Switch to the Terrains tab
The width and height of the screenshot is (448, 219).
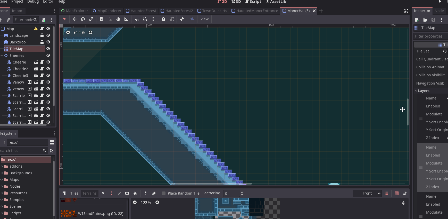click(x=89, y=193)
